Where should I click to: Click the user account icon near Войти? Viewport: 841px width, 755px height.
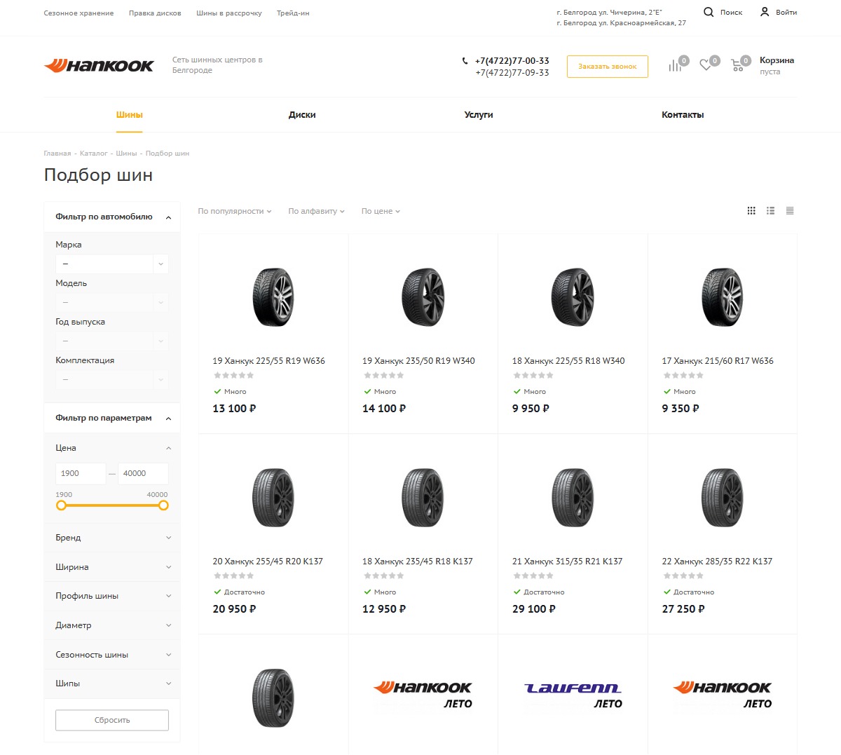tap(765, 12)
